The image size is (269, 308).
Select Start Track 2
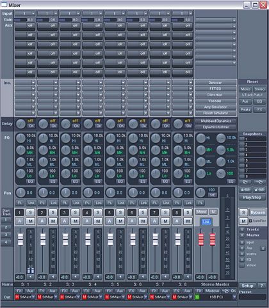(6, 227)
